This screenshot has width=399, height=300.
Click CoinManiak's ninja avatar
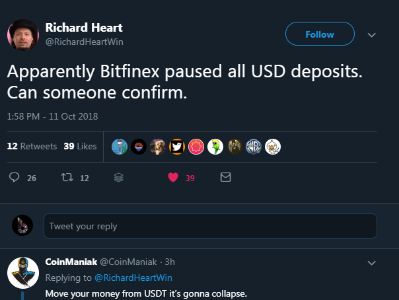22,272
